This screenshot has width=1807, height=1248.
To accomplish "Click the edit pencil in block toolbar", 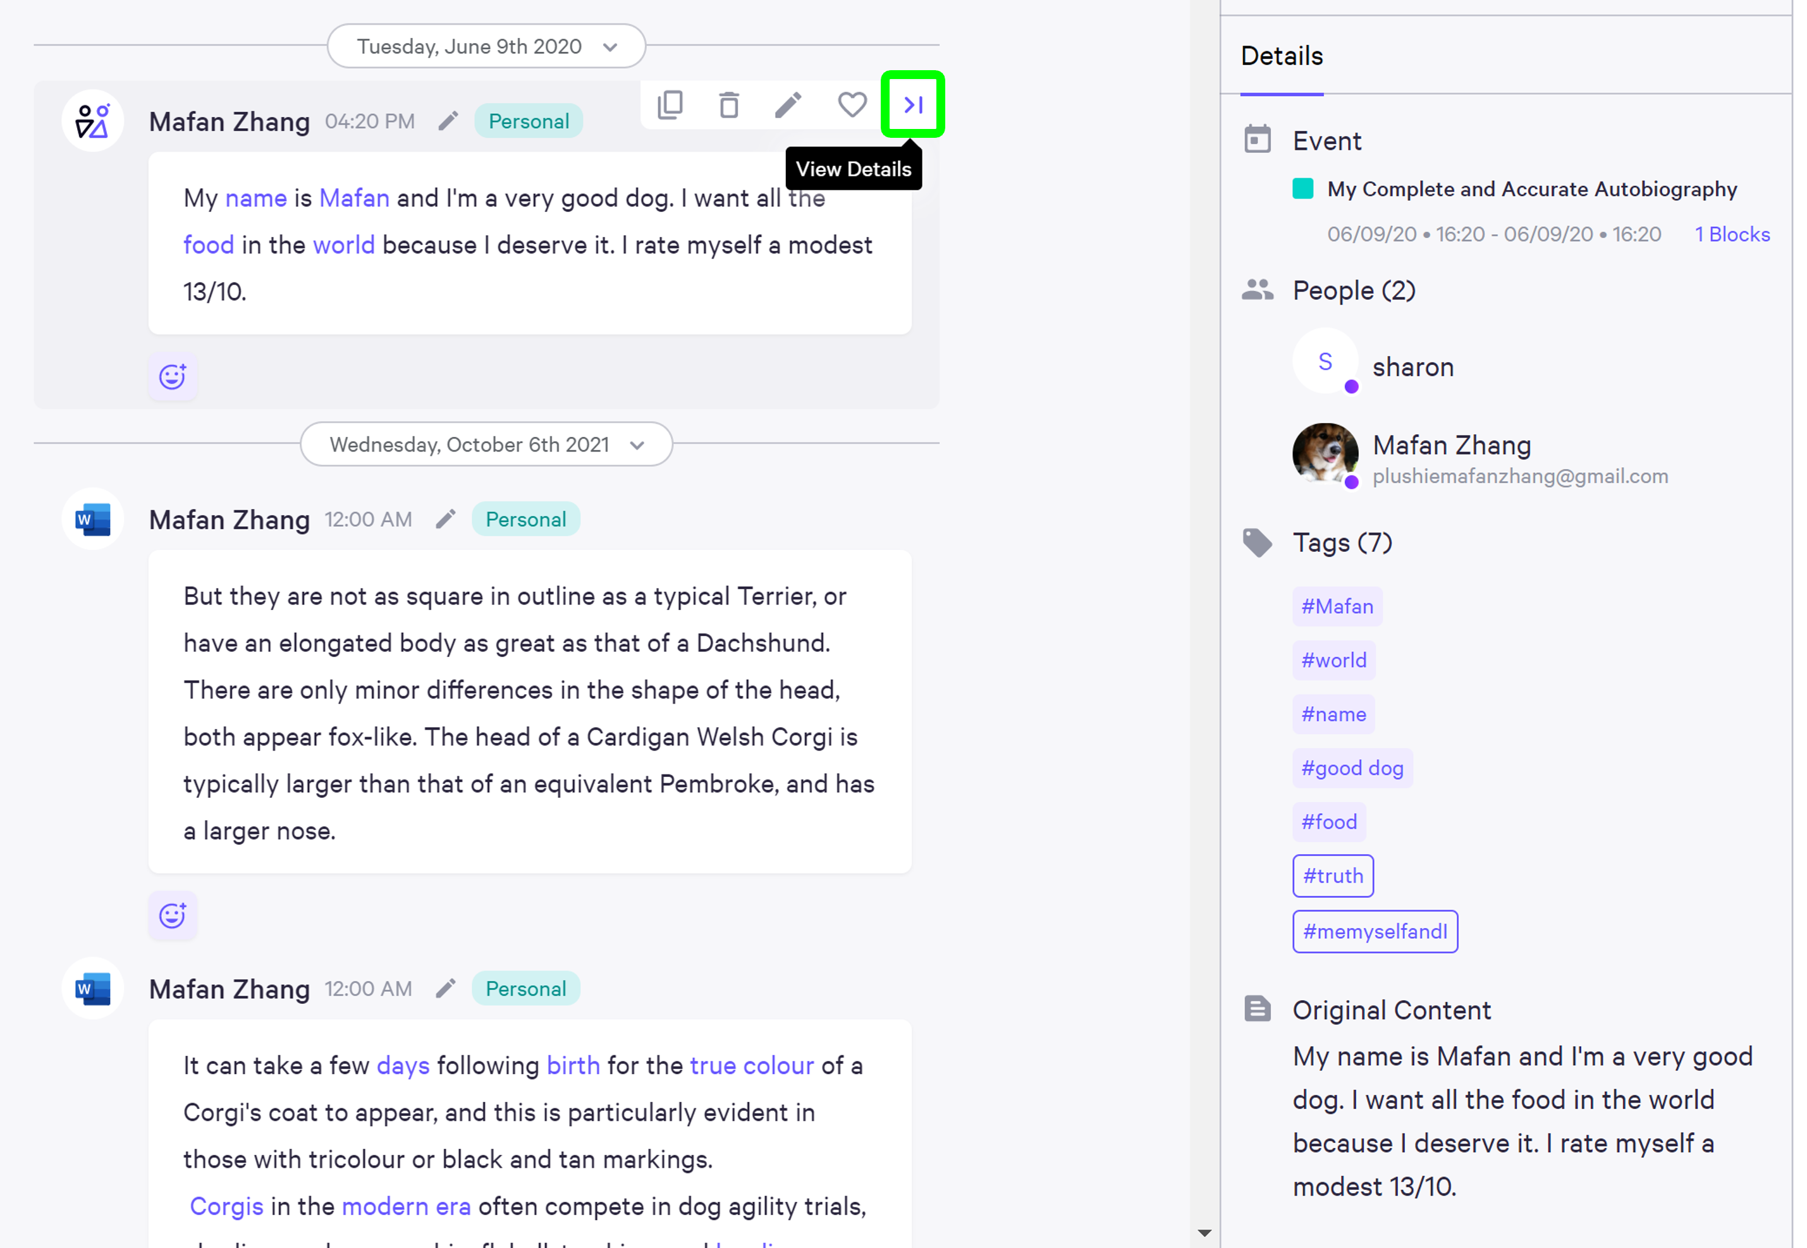I will [x=788, y=105].
